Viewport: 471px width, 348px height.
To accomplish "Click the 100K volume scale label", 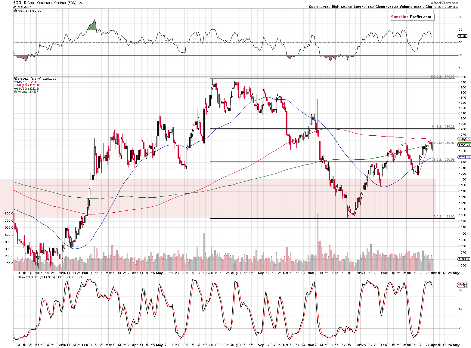I will [9, 263].
